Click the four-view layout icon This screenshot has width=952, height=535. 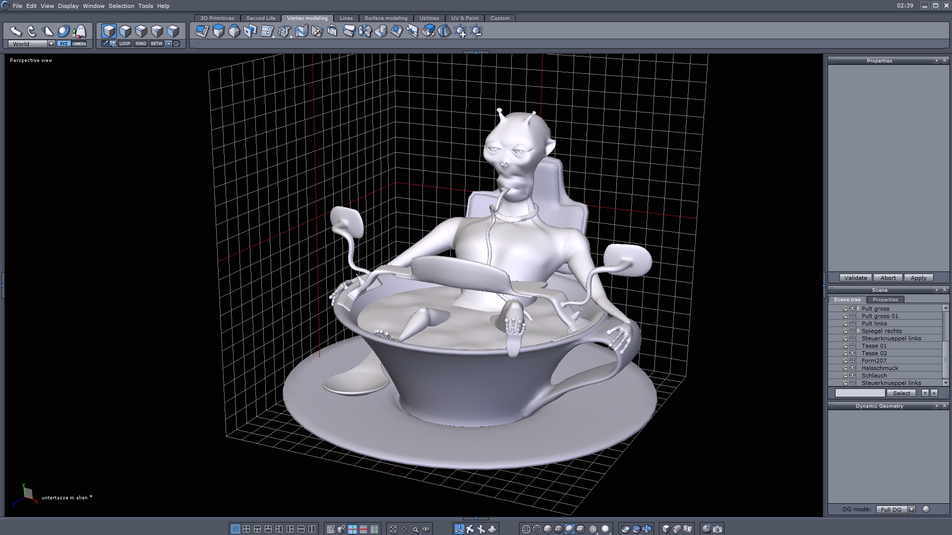coord(246,529)
